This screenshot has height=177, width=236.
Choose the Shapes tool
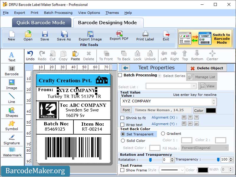point(12,112)
